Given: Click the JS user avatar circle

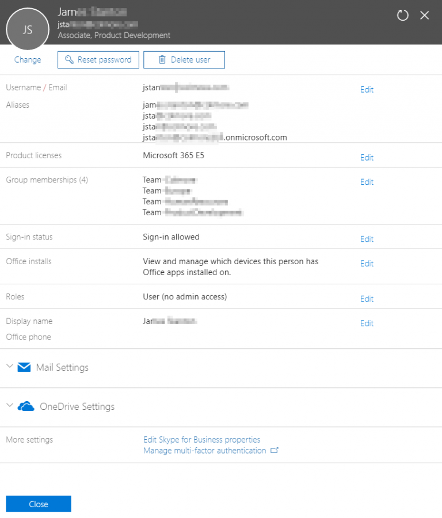Looking at the screenshot, I should point(27,29).
